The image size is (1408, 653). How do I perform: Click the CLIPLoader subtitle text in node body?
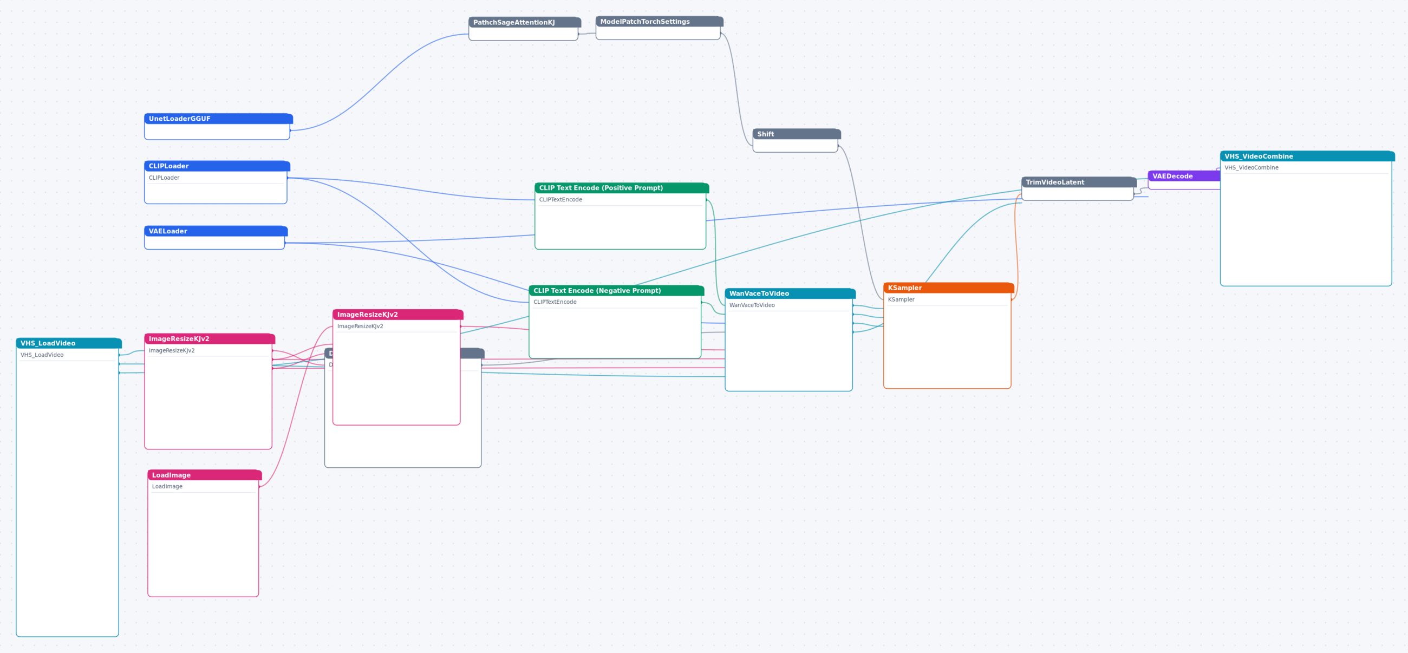click(x=164, y=178)
